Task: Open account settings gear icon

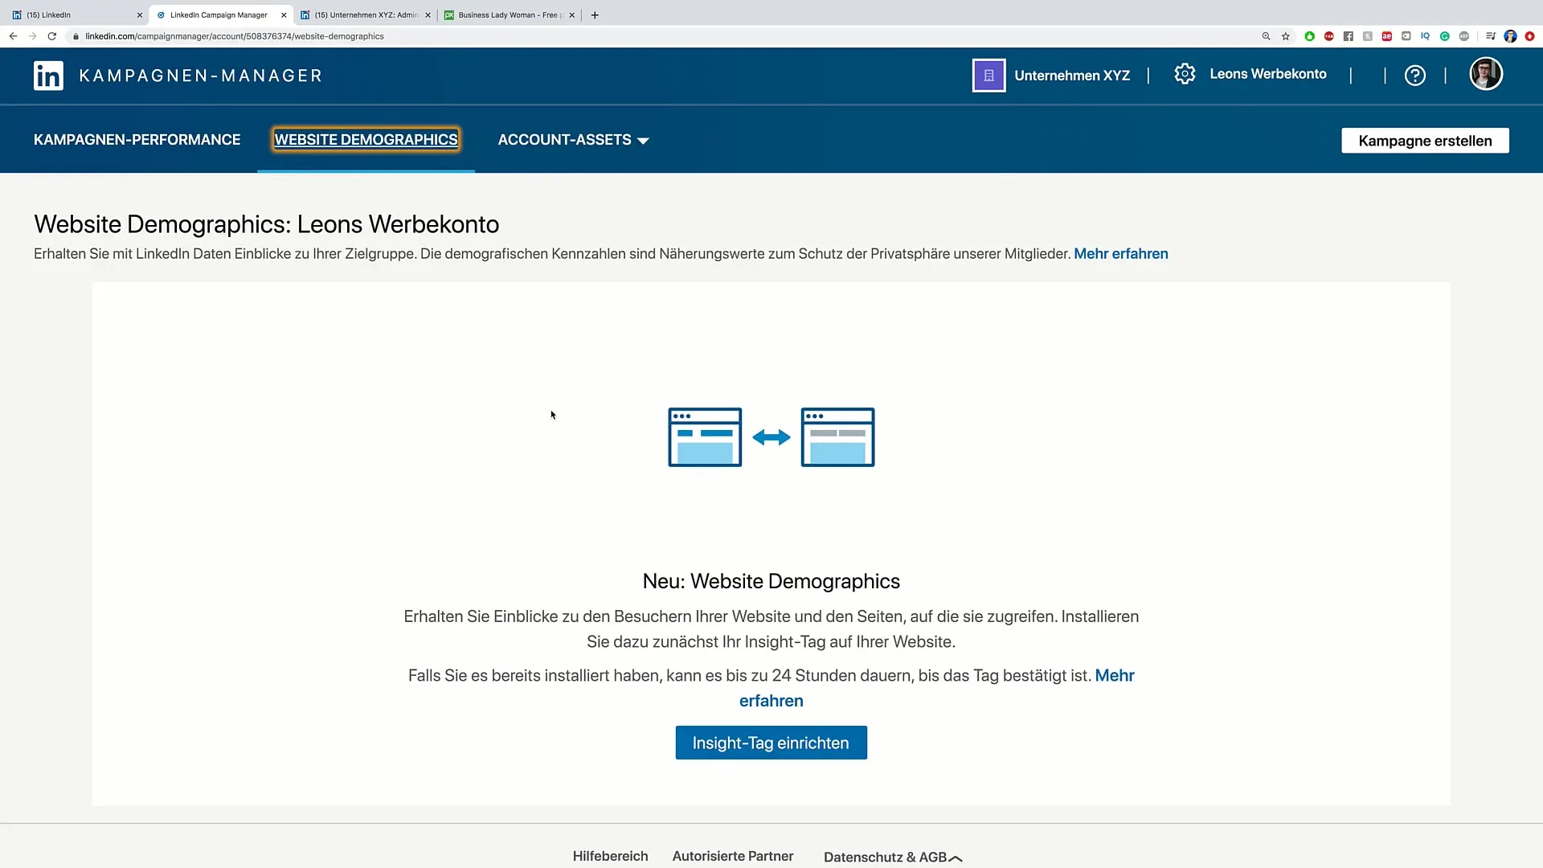Action: pyautogui.click(x=1185, y=74)
